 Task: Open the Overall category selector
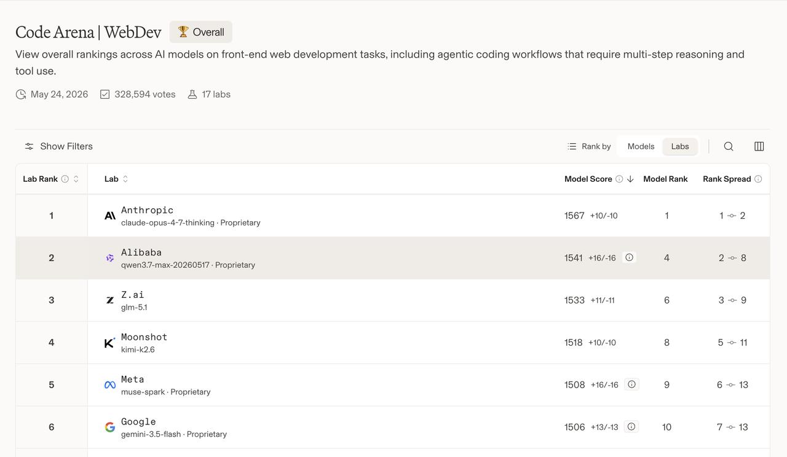[201, 32]
